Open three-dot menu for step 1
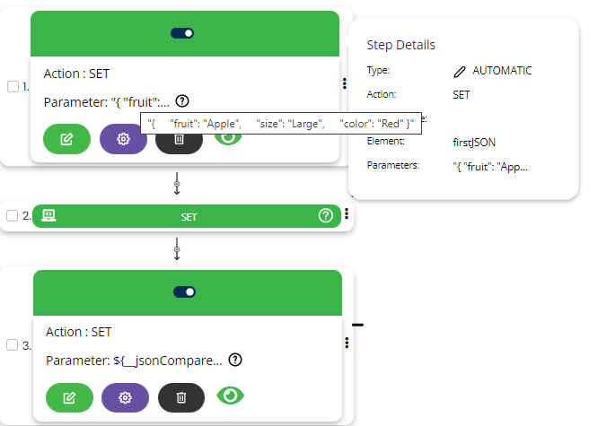The width and height of the screenshot is (598, 426). pos(345,83)
